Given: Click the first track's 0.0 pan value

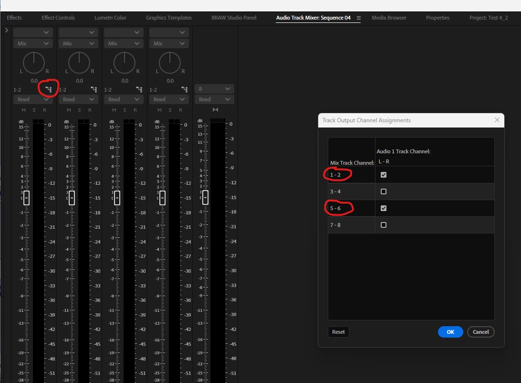Looking at the screenshot, I should tap(34, 81).
